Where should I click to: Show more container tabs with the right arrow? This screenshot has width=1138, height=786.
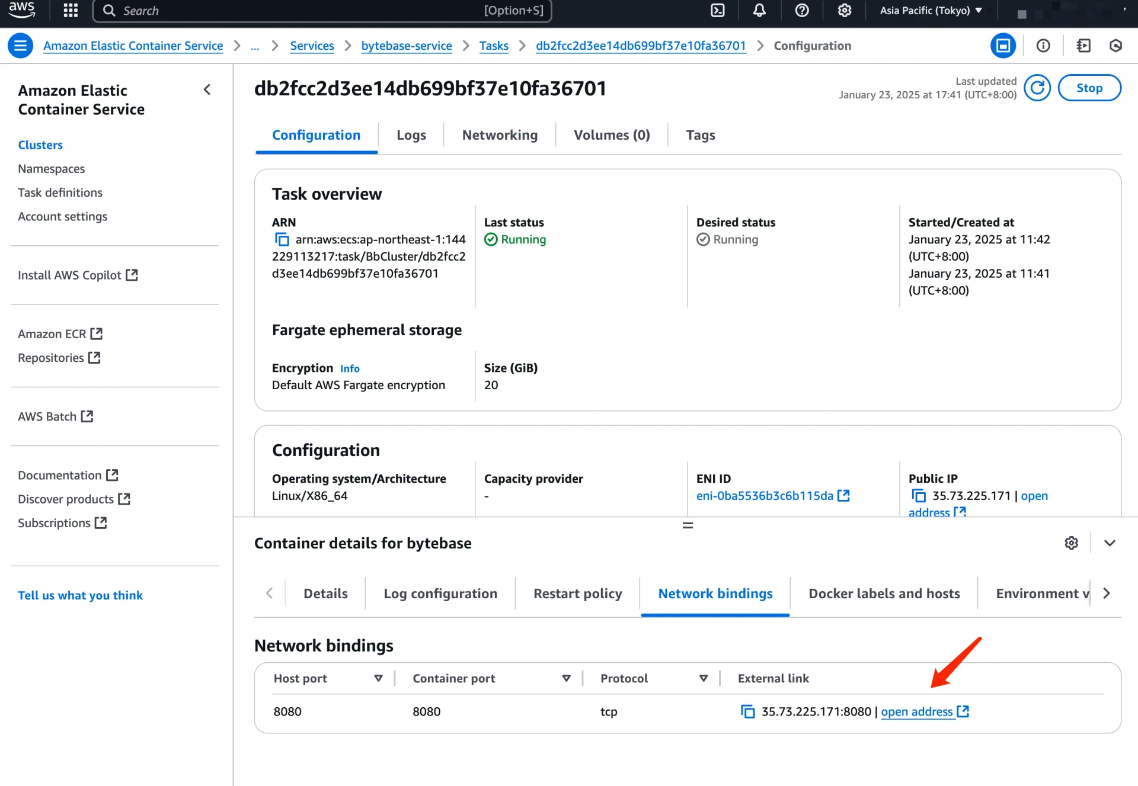coord(1106,593)
